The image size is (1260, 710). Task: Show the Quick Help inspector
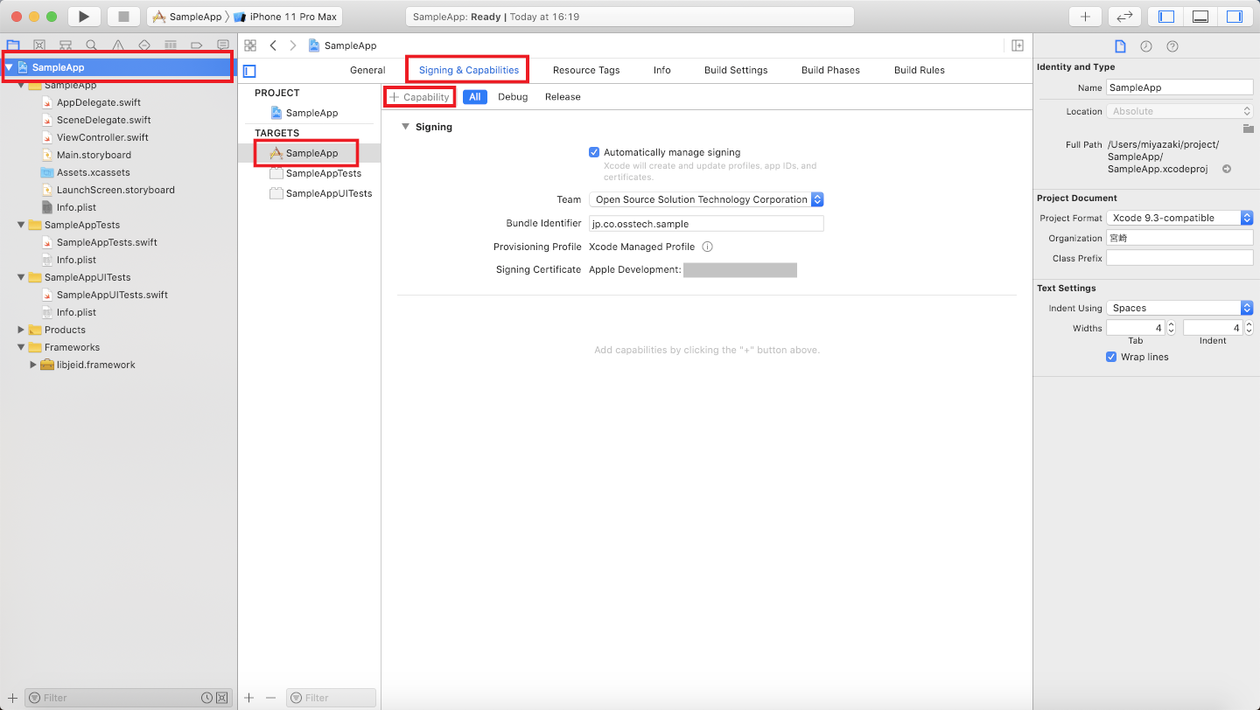pyautogui.click(x=1172, y=46)
